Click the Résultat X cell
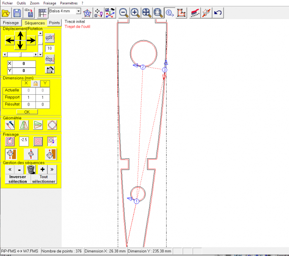Viewport: 289px width, 256px height. [x=29, y=104]
